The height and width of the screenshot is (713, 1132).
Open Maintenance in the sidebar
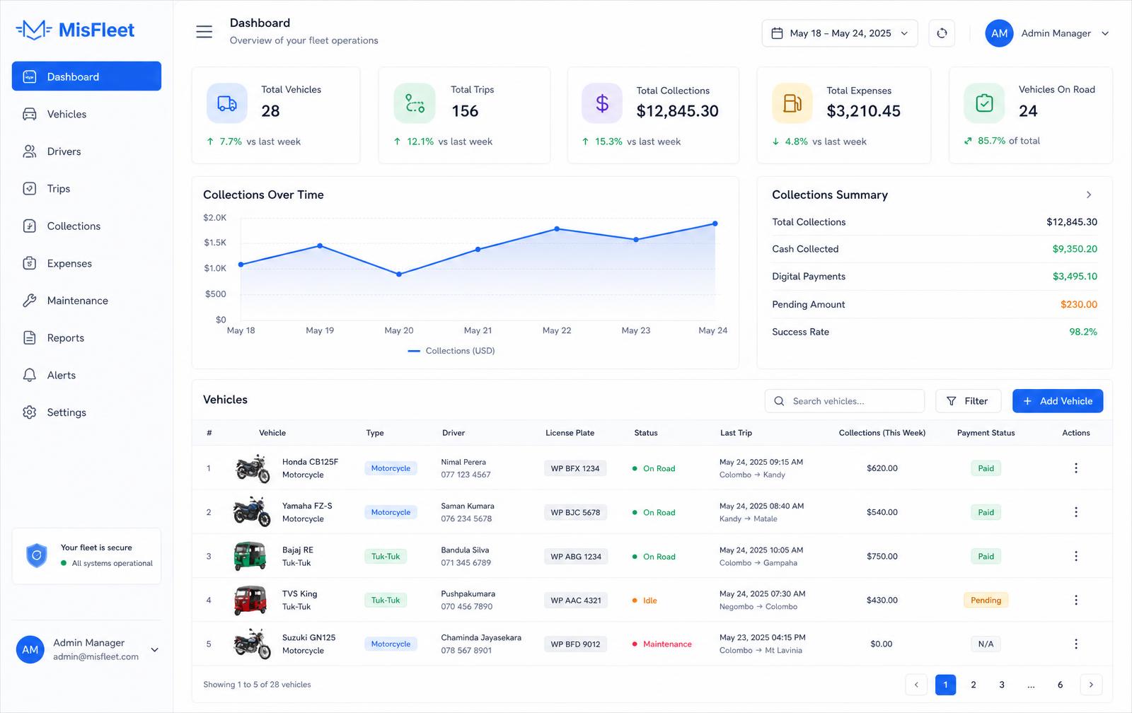pos(86,301)
